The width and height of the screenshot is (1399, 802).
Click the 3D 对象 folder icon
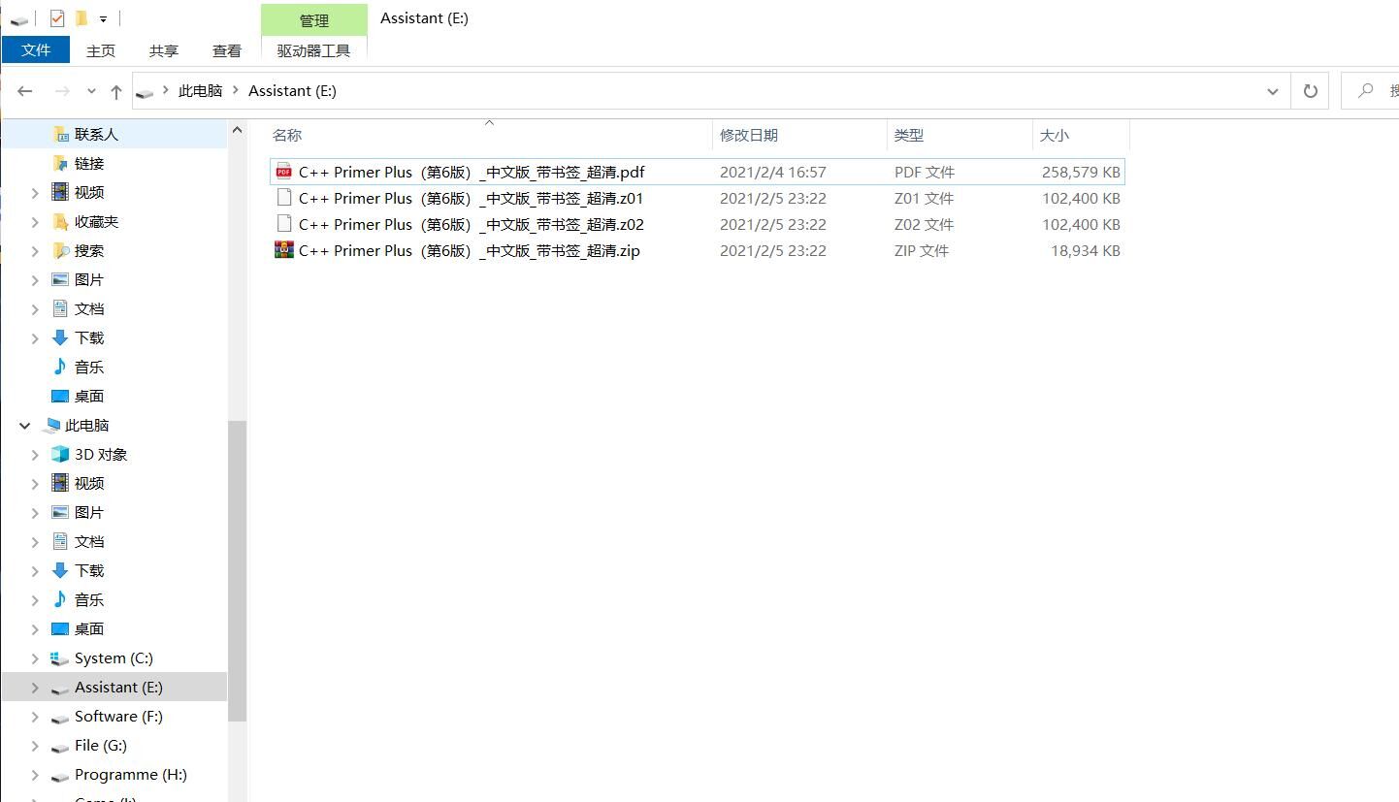tap(60, 454)
